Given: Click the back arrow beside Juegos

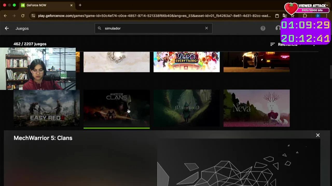Looking at the screenshot, I should [x=7, y=28].
